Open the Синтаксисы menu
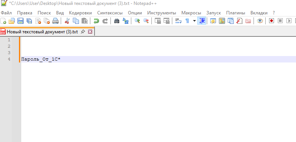Image resolution: width=296 pixels, height=142 pixels. (110, 13)
